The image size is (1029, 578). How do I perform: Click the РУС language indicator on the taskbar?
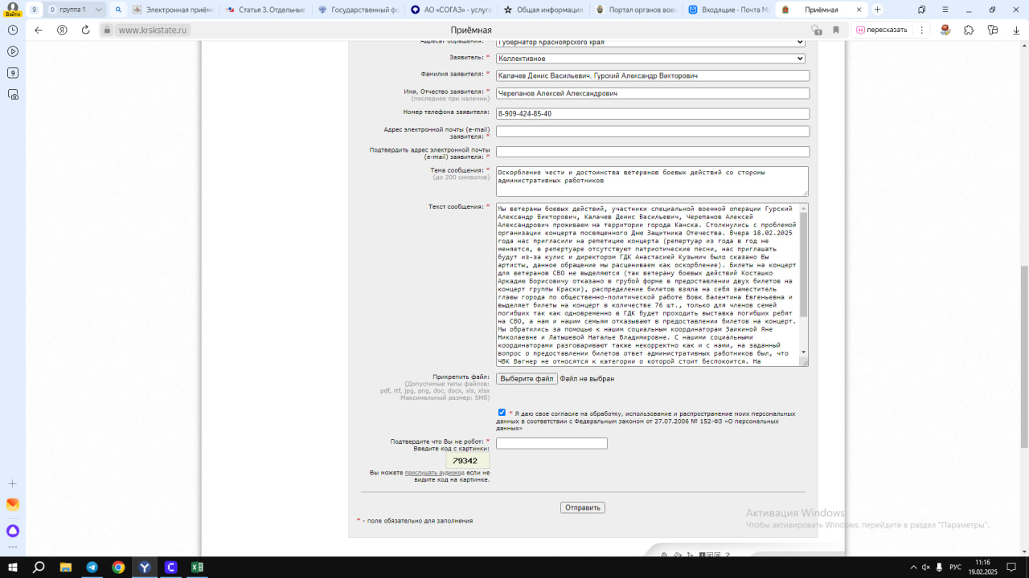[955, 567]
